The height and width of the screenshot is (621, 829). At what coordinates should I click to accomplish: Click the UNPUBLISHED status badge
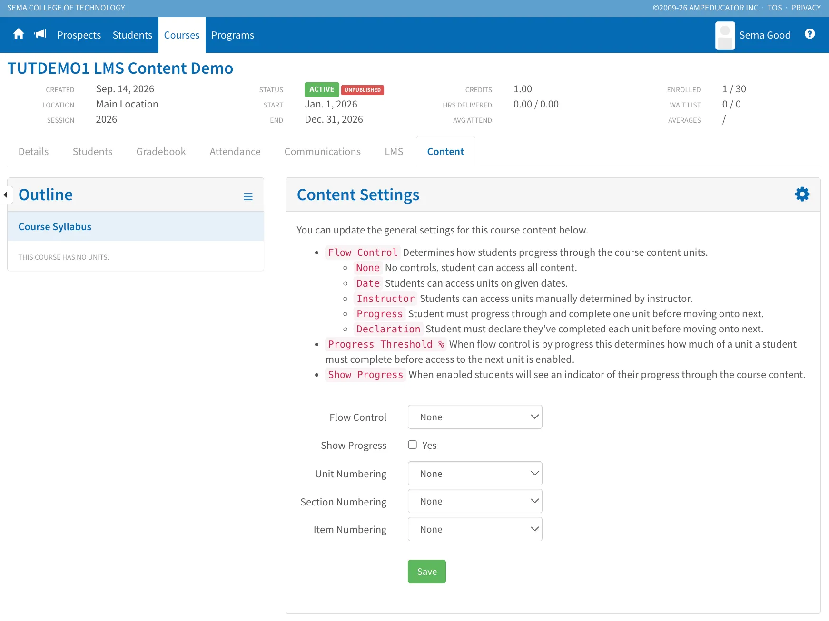pos(363,90)
